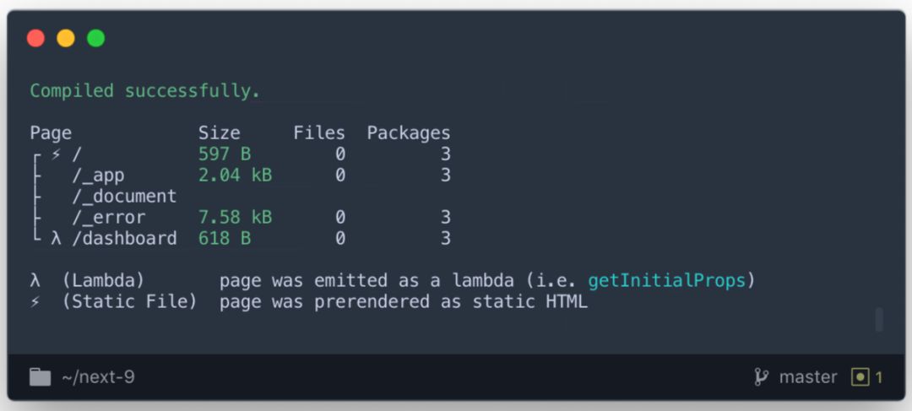912x411 pixels.
Task: Click the lambda symbol beside /dashboard
Action: tap(57, 239)
